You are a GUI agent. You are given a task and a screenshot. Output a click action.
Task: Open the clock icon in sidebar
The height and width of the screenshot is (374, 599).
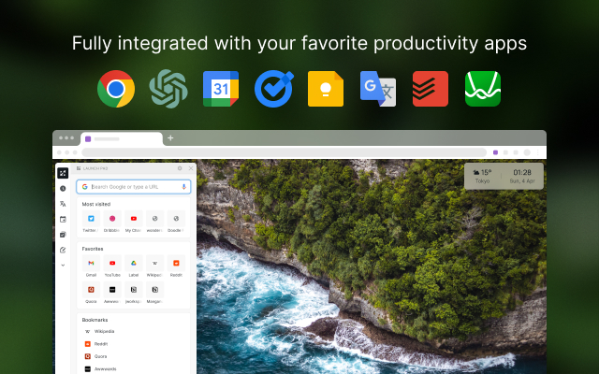point(63,189)
